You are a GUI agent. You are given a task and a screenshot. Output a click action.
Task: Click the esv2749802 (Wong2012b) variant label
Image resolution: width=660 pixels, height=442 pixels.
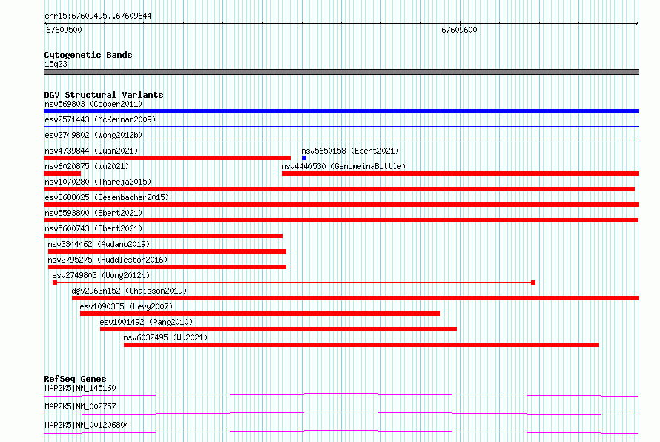[x=93, y=135]
